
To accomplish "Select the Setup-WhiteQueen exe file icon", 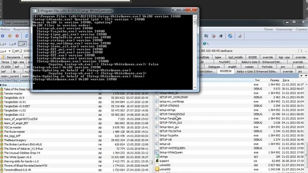I will point(157,152).
